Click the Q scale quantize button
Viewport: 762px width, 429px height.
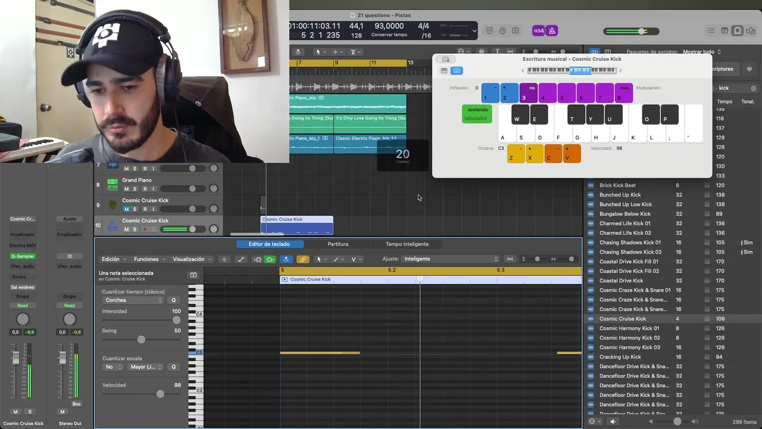coord(174,367)
